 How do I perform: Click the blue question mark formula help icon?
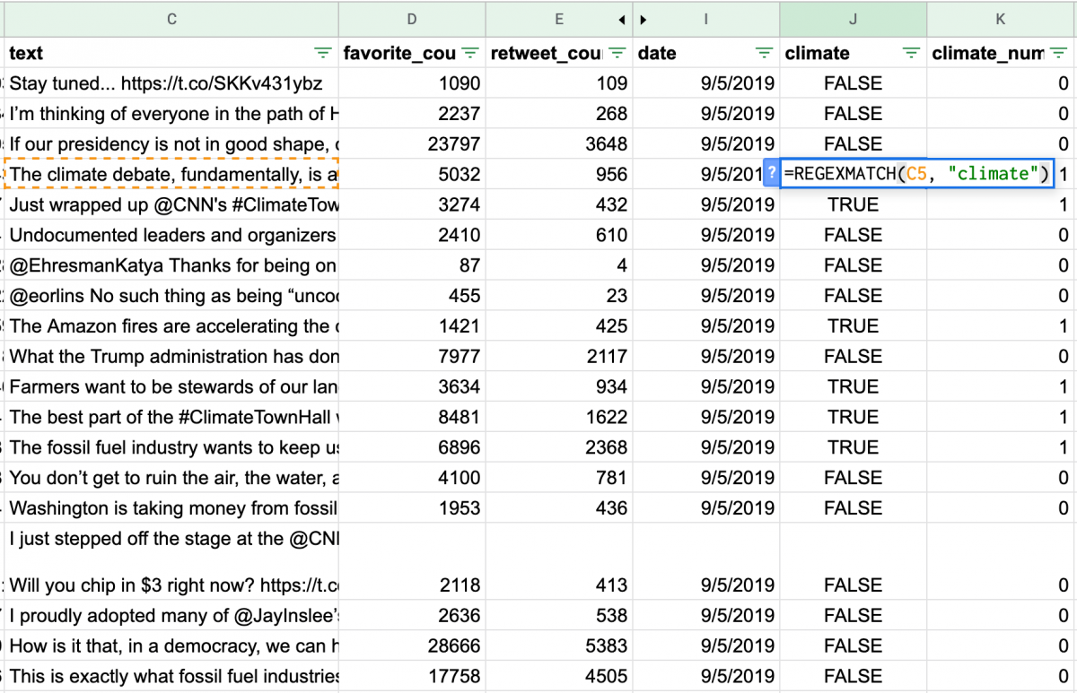[x=772, y=173]
